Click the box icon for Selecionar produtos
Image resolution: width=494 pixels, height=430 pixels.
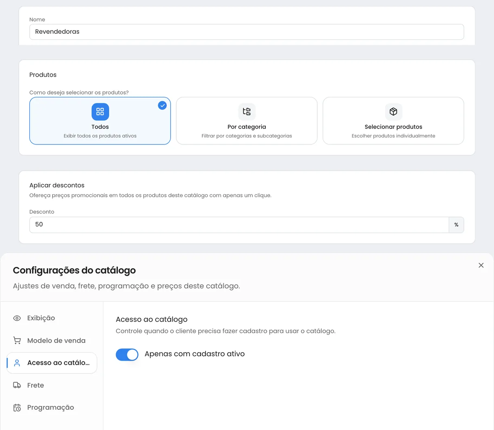point(393,112)
